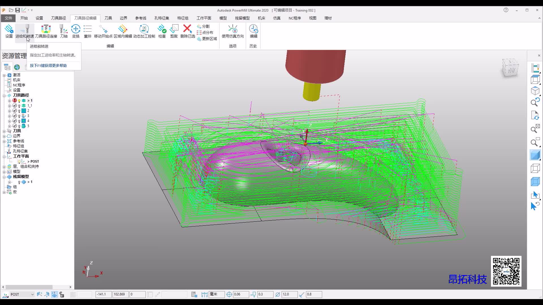The height and width of the screenshot is (305, 543).
Task: Switch to the 开始 ribbon tab
Action: [24, 18]
